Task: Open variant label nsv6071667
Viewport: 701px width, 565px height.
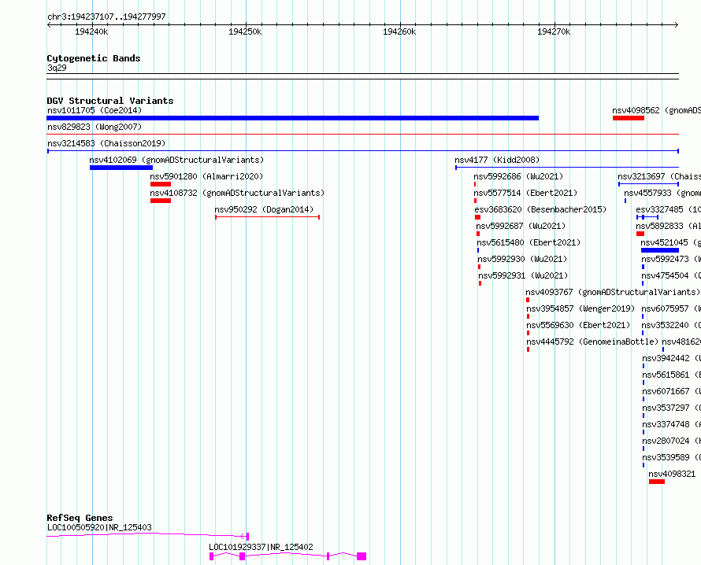Action: [671, 391]
